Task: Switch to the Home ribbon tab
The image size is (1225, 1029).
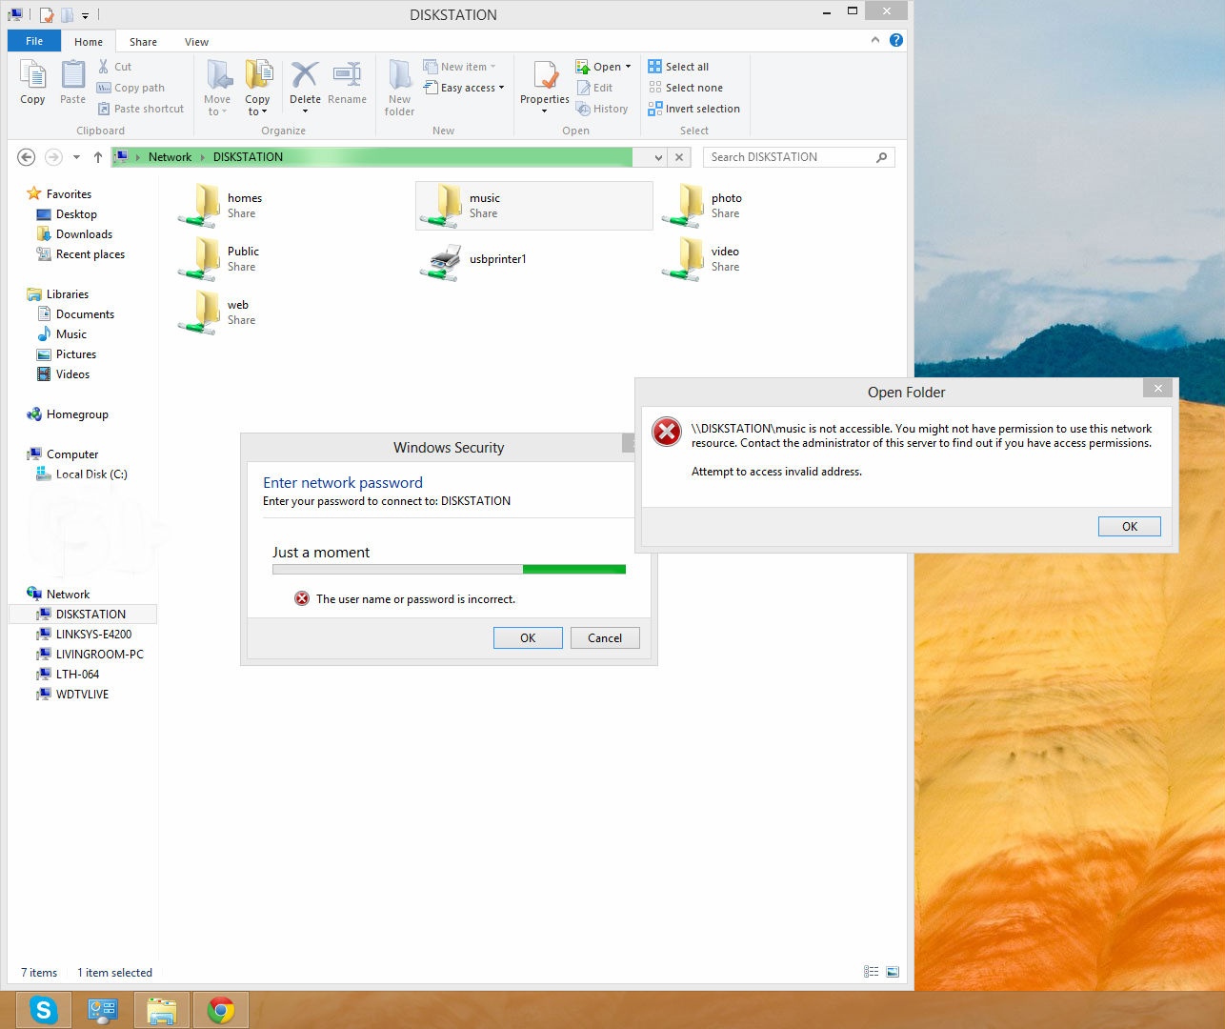Action: [89, 41]
